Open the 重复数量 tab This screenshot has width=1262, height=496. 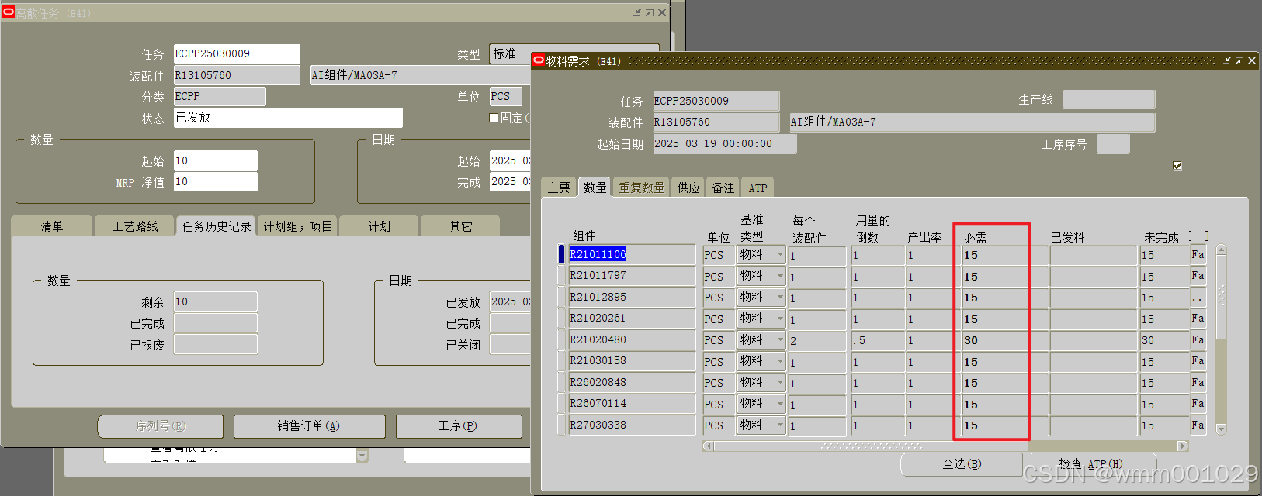point(641,188)
